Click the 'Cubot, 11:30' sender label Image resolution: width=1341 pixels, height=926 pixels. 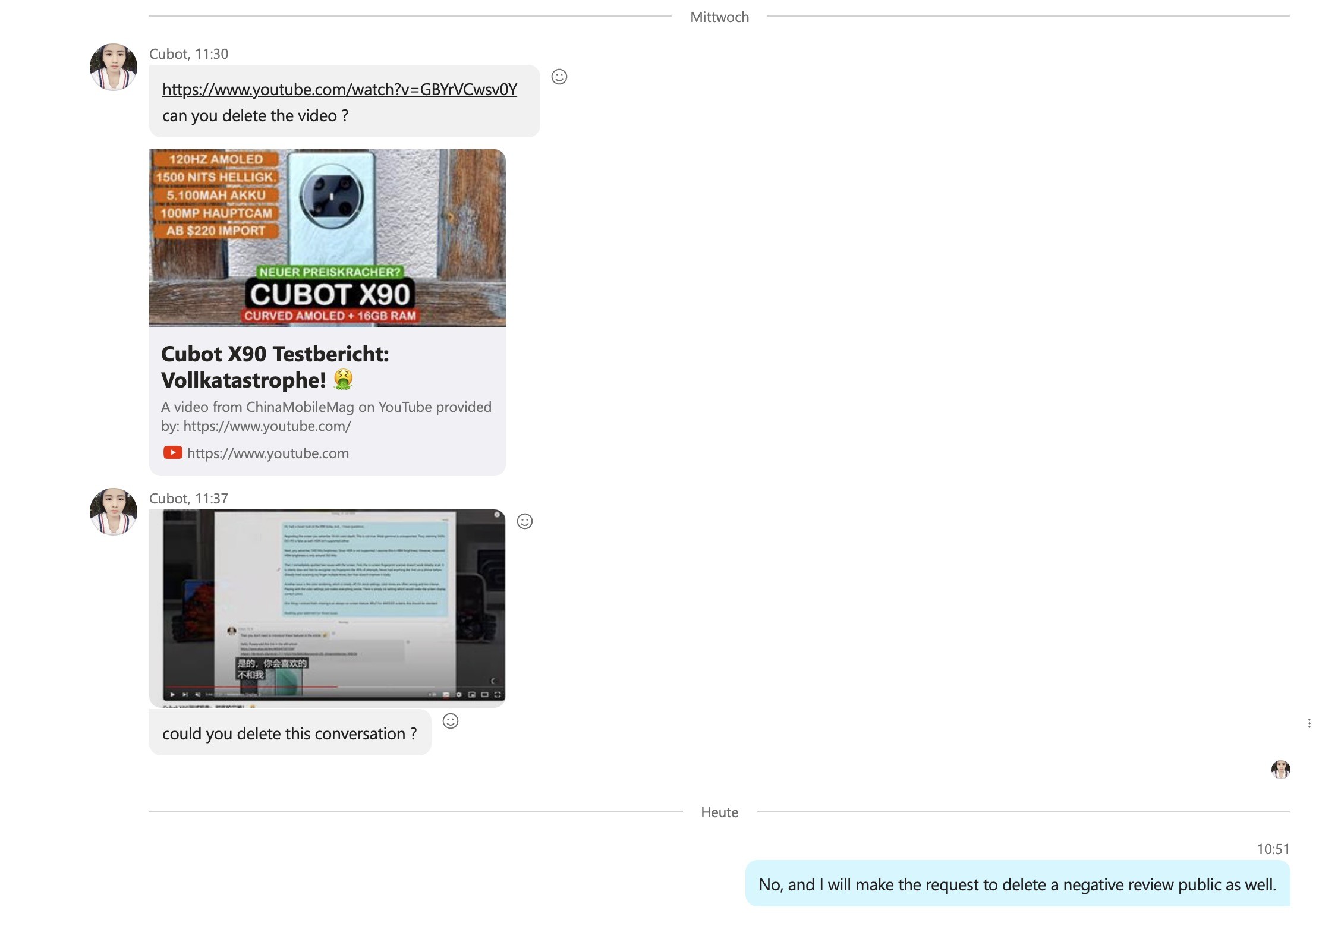[188, 53]
